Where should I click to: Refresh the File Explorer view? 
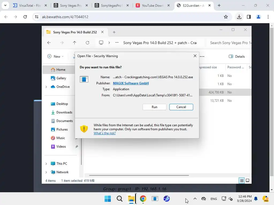pyautogui.click(x=87, y=43)
